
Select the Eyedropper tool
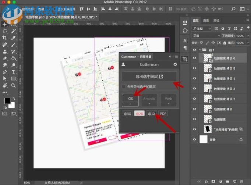click(14, 38)
